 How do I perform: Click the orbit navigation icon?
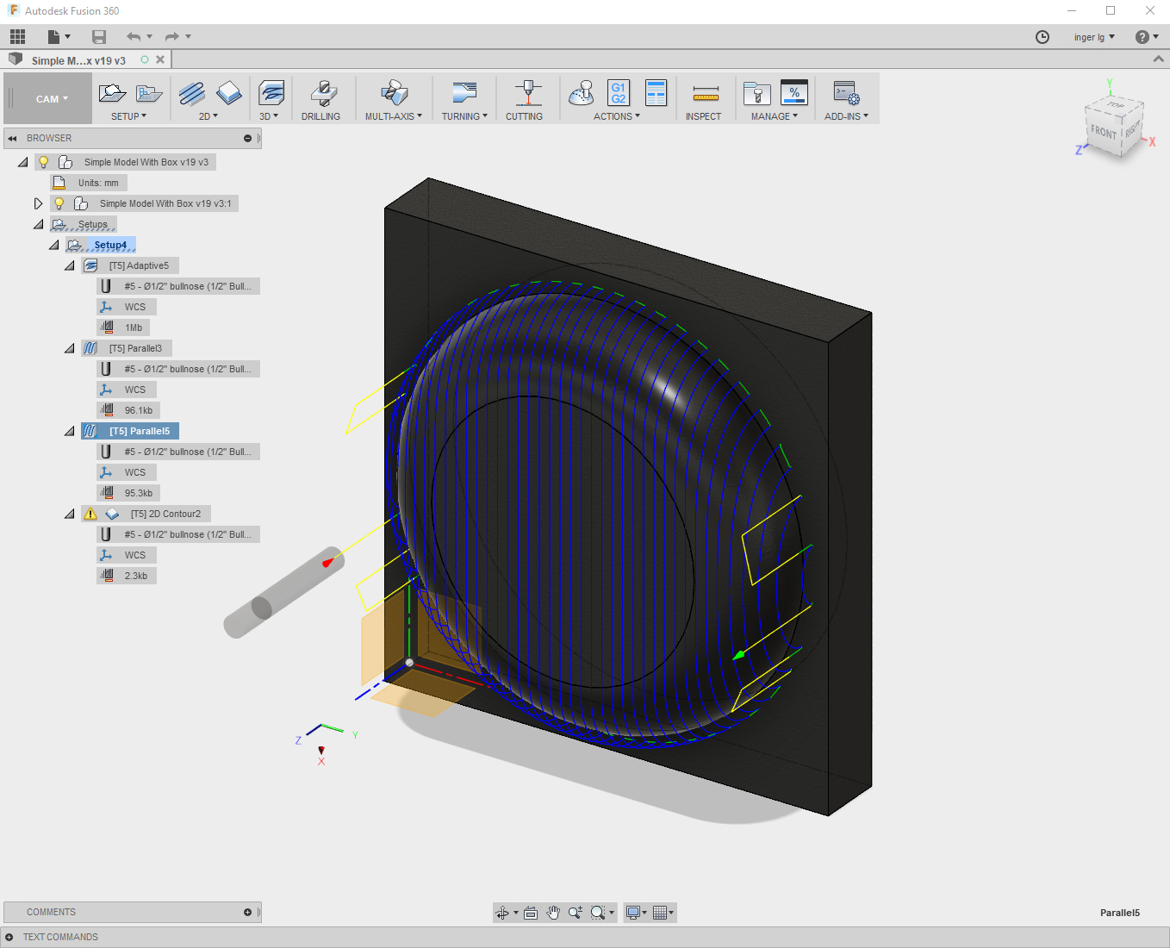pos(502,913)
